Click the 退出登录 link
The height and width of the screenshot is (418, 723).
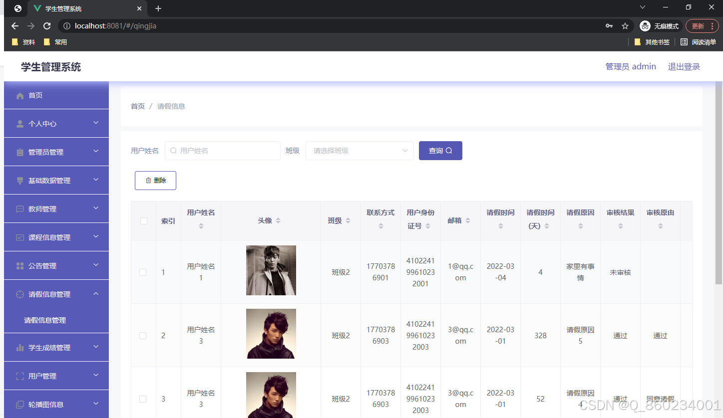coord(684,66)
